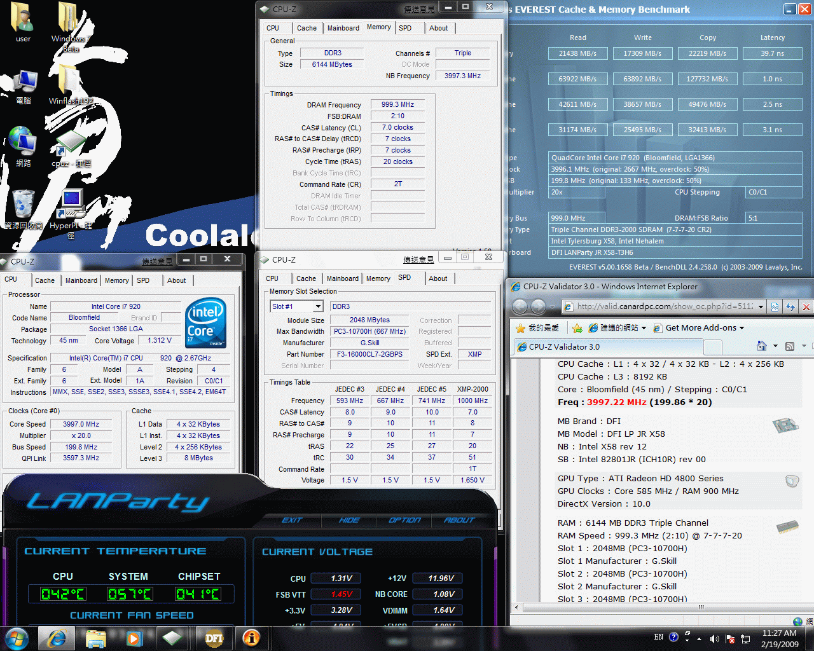Open 我的最愛 Favorites star

pos(537,328)
